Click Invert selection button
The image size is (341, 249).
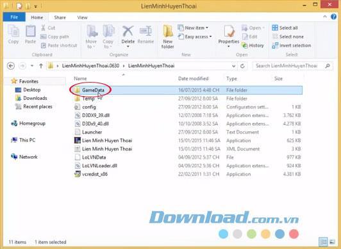click(292, 45)
